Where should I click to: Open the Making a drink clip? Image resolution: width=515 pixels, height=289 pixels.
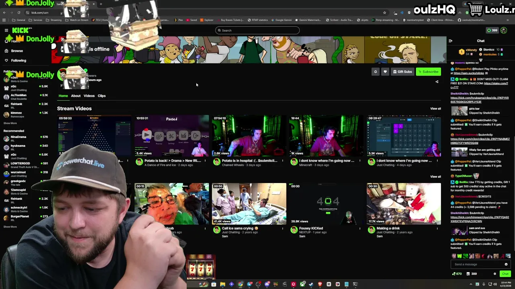(404, 204)
